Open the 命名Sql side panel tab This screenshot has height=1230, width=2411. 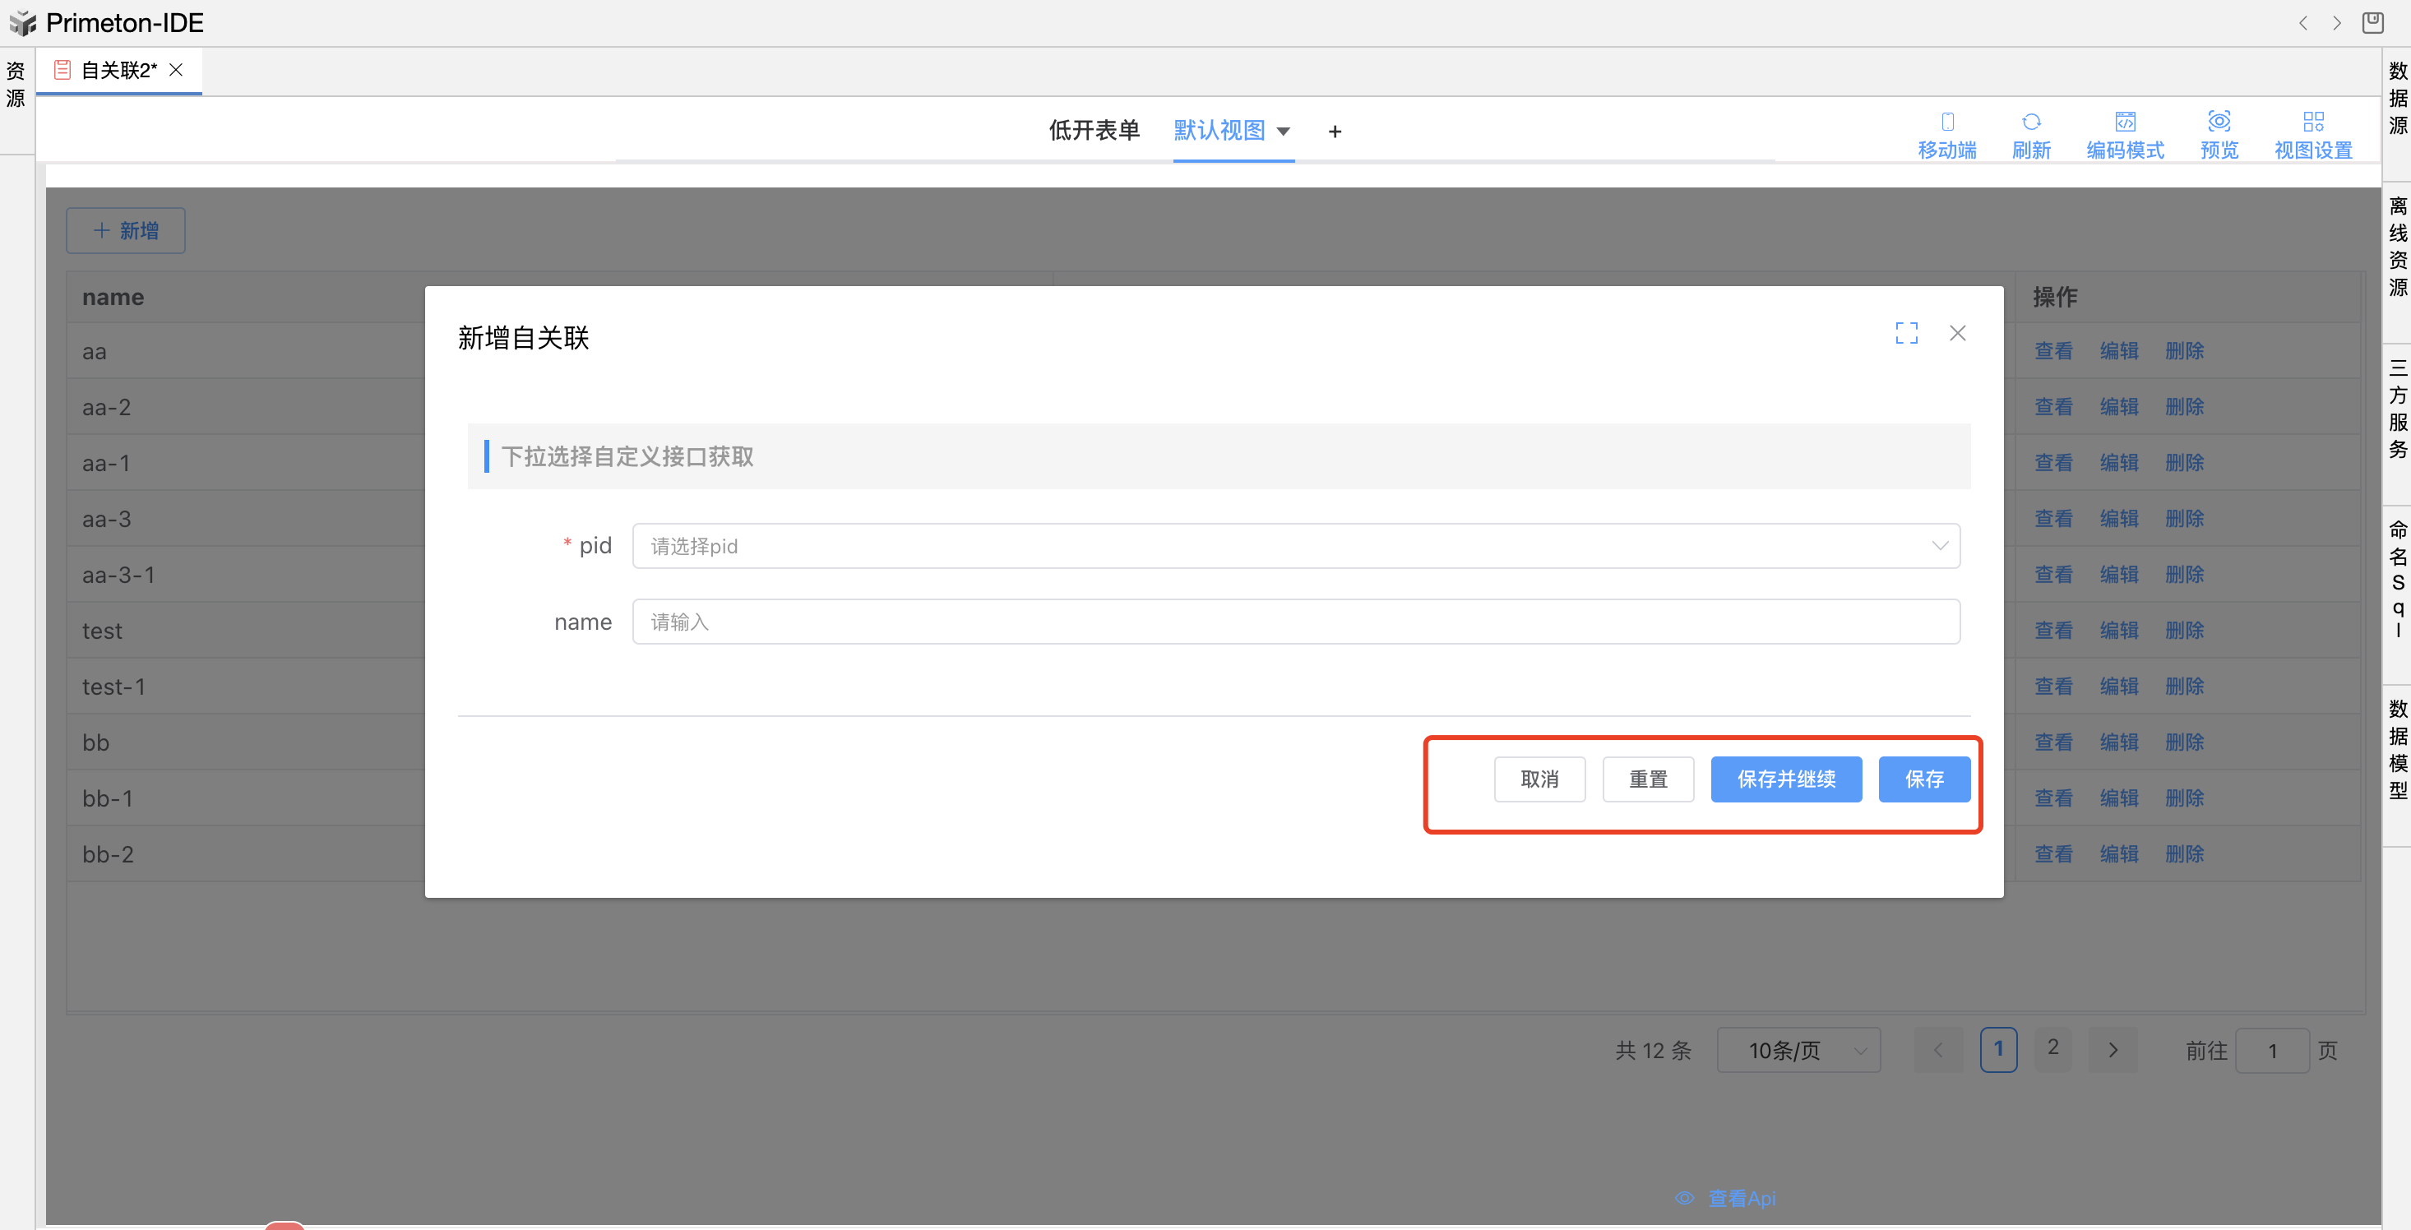[x=2397, y=577]
